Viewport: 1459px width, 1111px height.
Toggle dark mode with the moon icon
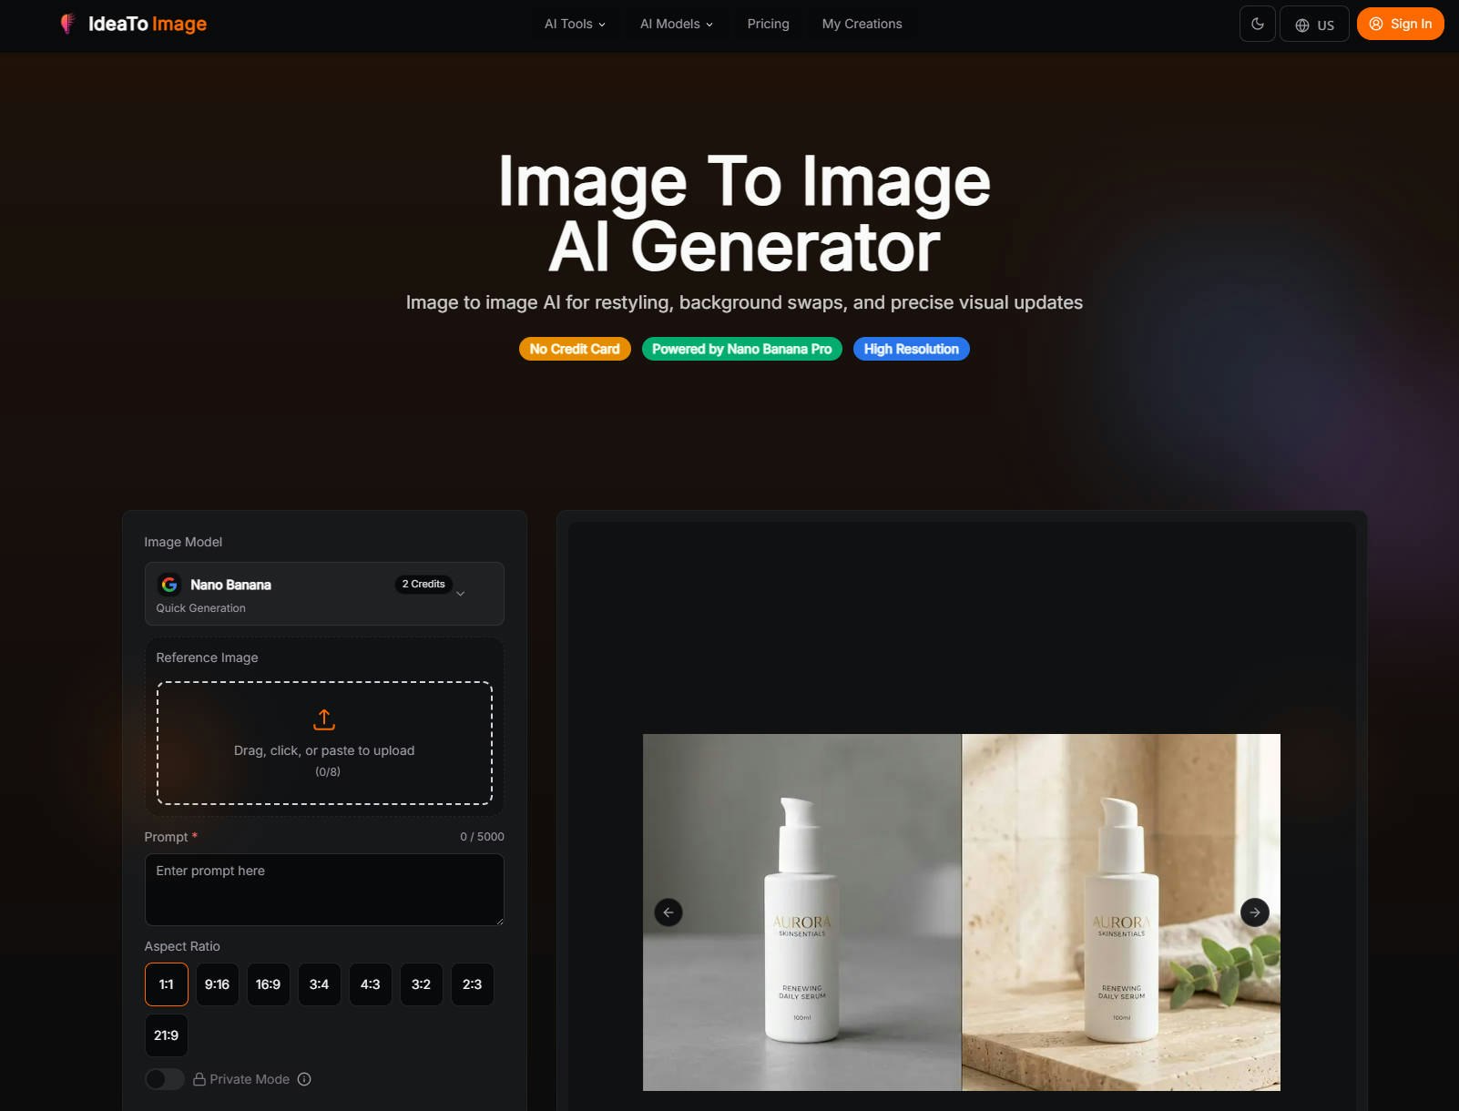pos(1258,24)
